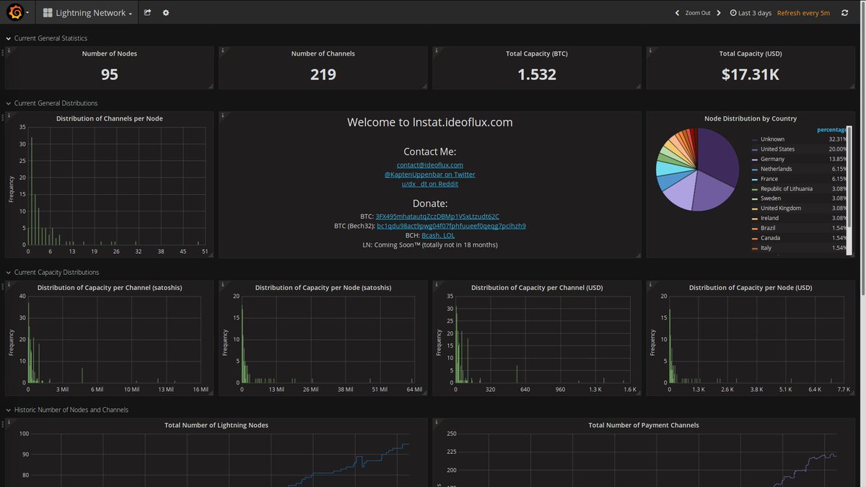Screen dimensions: 866x487
Task: Toggle United Kingdom series in country legend
Action: [x=780, y=209]
